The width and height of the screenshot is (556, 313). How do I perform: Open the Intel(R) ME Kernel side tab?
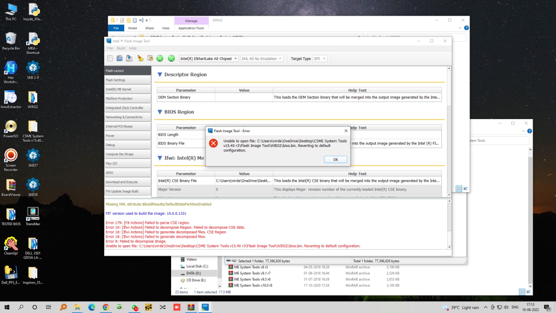click(x=128, y=89)
